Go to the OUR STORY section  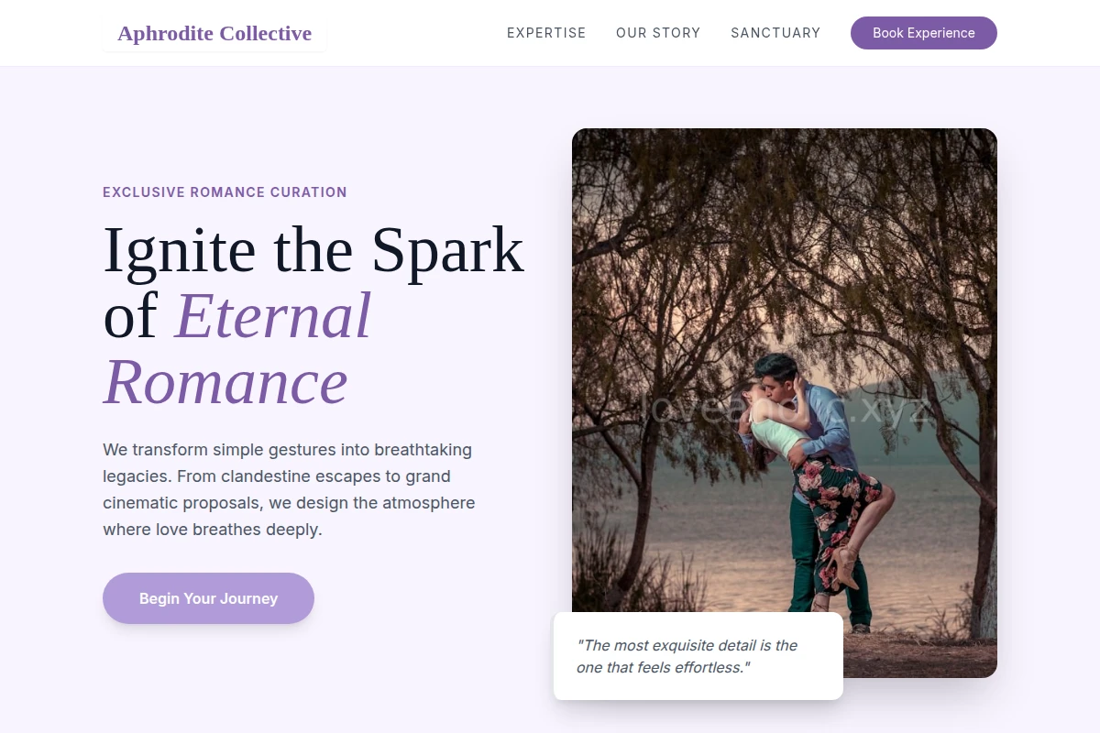point(658,33)
